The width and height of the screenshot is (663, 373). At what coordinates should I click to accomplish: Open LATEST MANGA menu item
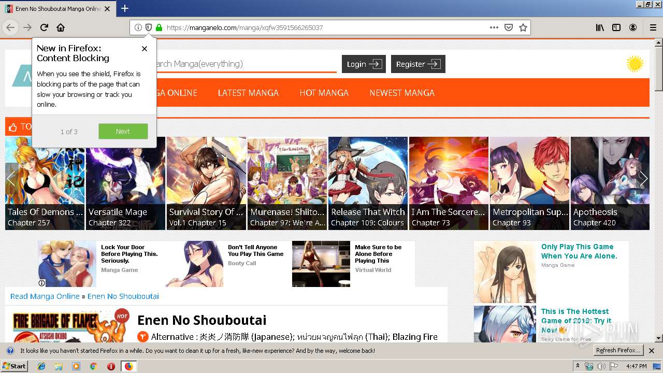click(x=248, y=93)
